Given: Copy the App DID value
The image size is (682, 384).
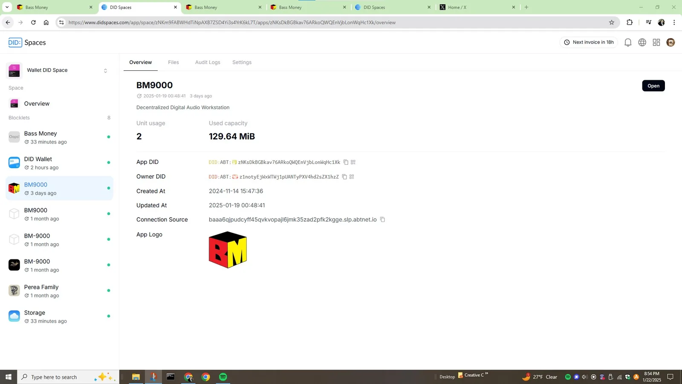Looking at the screenshot, I should [x=346, y=162].
